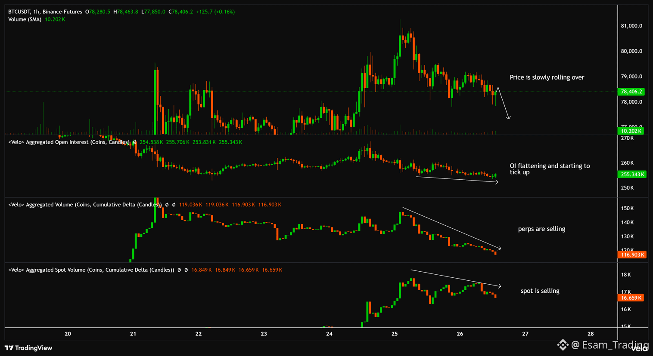Screen dimensions: 653x356
Task: Click date 22 on the time axis
Action: [199, 334]
